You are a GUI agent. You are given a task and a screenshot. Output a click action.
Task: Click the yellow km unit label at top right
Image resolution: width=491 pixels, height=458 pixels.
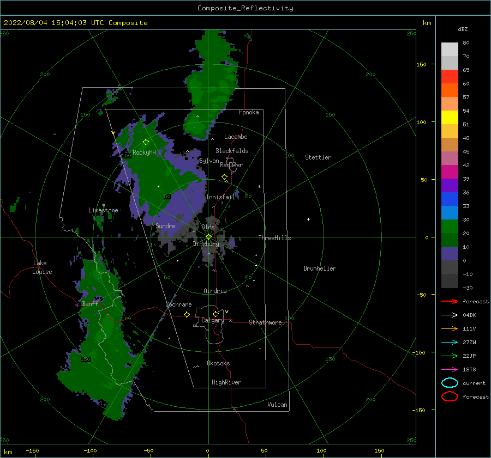coord(427,23)
